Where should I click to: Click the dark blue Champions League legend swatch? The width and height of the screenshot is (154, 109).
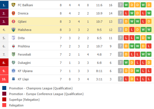(x=4, y=88)
